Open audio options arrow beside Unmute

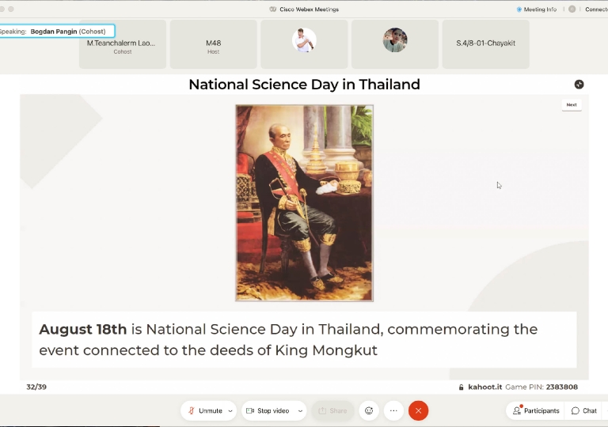click(x=230, y=410)
